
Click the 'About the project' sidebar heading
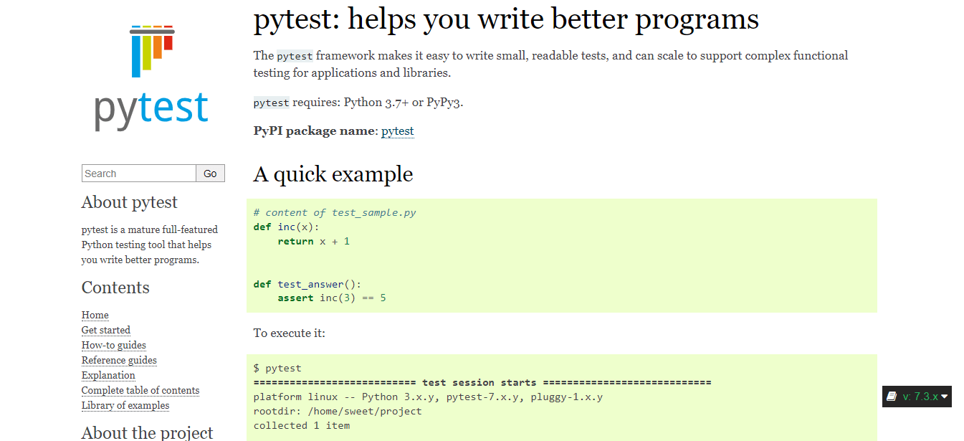pyautogui.click(x=147, y=432)
